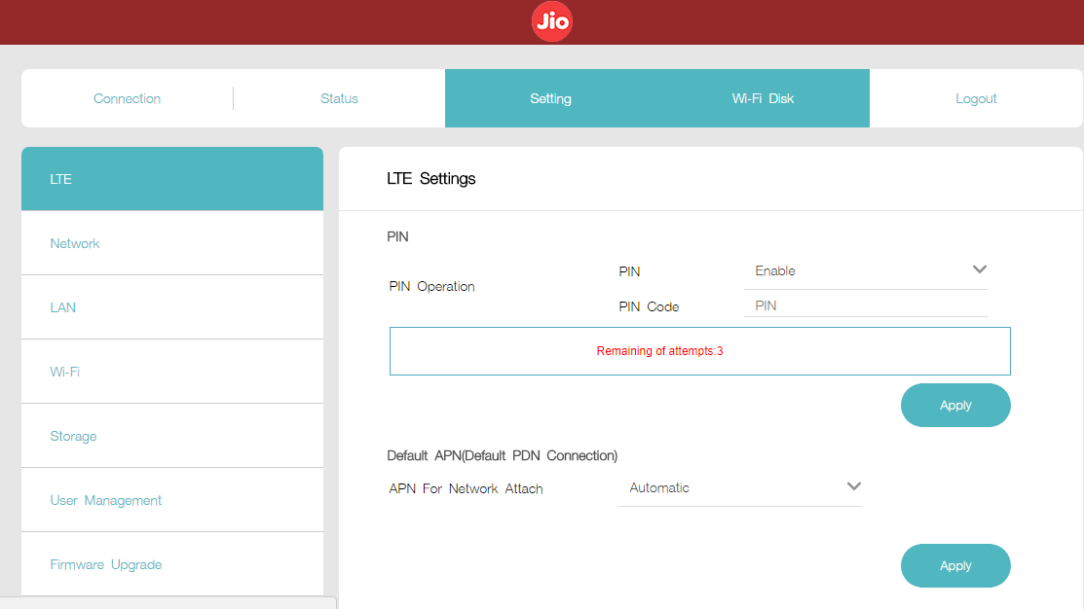Open Network settings in sidebar
Screen dimensions: 1084x609
[x=172, y=243]
